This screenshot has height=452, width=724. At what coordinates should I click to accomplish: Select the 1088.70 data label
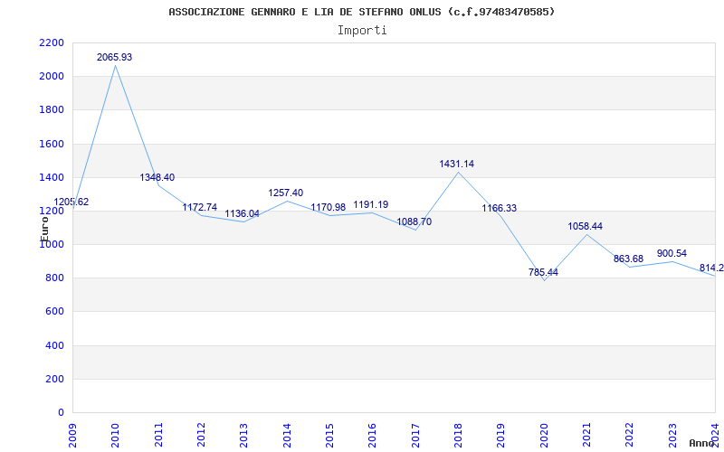pos(414,221)
